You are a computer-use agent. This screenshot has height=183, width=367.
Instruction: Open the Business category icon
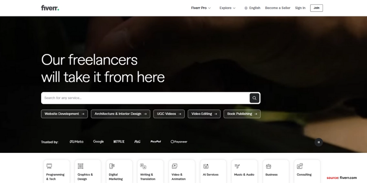pyautogui.click(x=268, y=166)
